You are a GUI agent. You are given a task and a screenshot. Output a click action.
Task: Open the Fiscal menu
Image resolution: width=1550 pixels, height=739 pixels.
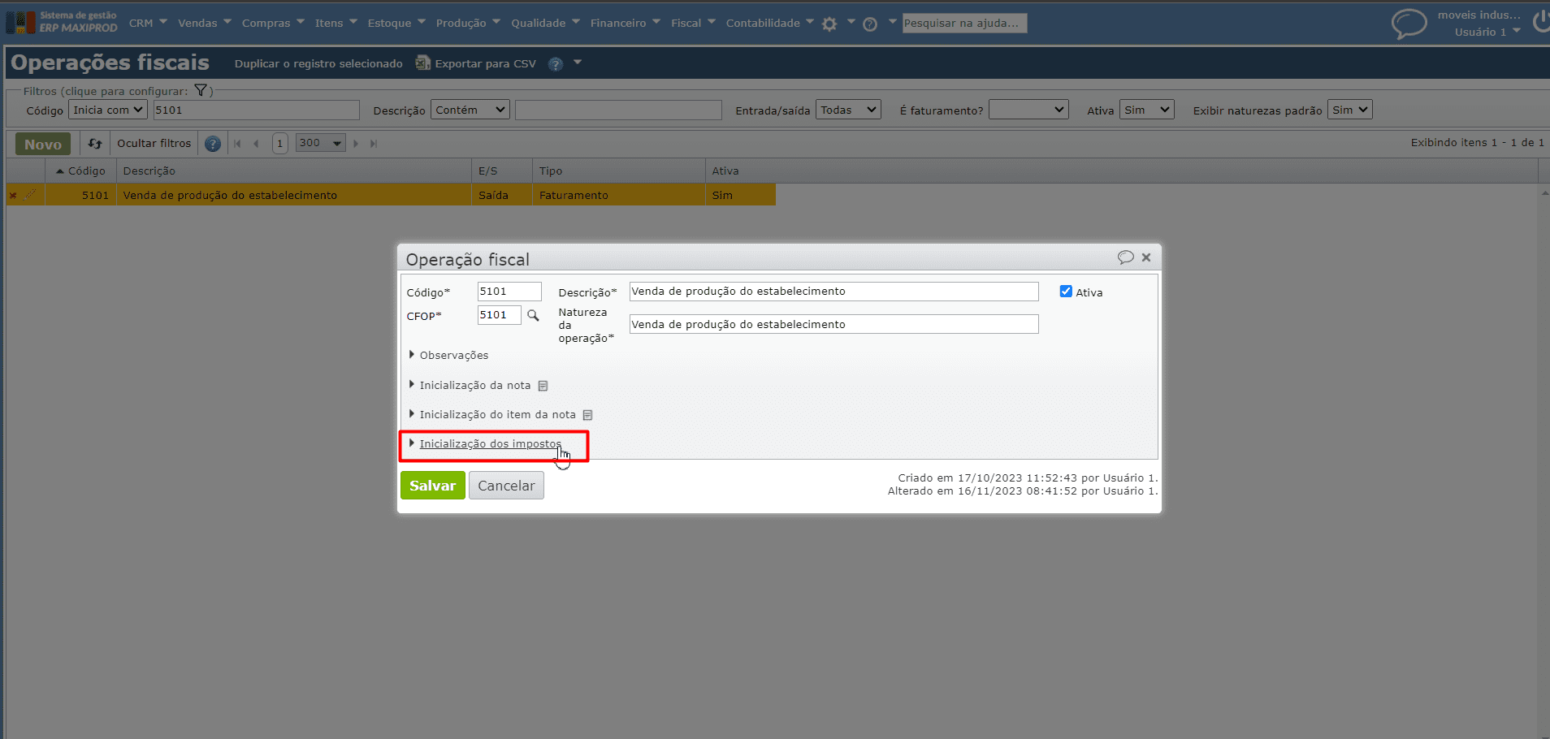(693, 23)
